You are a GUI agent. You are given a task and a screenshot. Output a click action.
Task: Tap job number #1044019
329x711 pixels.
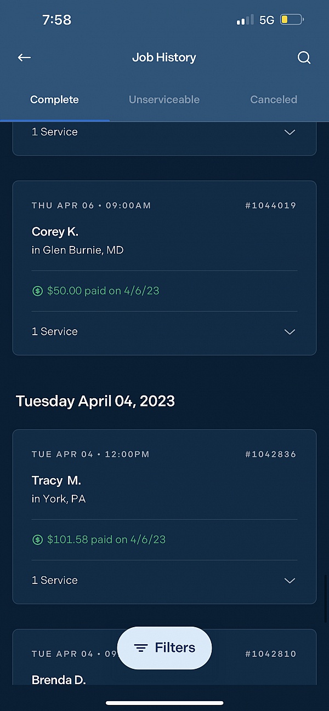pos(270,206)
